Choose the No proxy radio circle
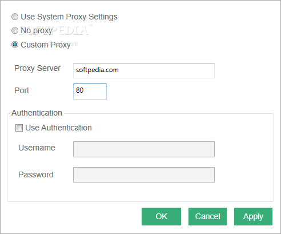 pyautogui.click(x=15, y=31)
